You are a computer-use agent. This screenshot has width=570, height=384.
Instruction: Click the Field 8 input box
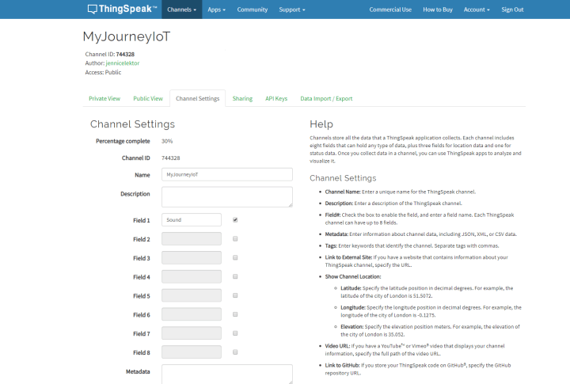tap(192, 352)
